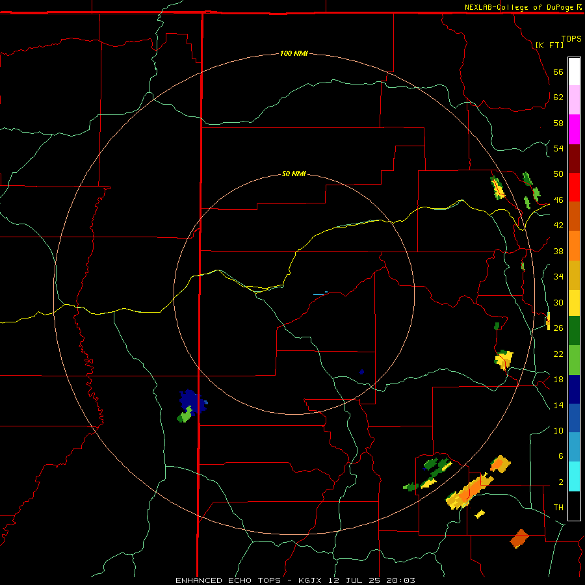Pick the dark red legend swatch

(x=574, y=159)
